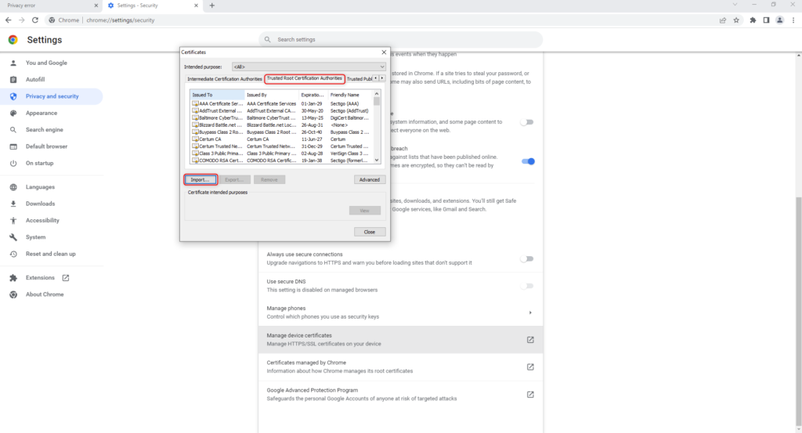Viewport: 802px width, 433px height.
Task: Open the toolbar Extensions puzzle icon
Action: [753, 20]
